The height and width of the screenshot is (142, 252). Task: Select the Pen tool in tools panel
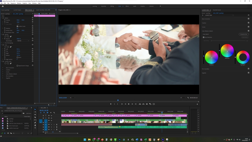click(35, 123)
